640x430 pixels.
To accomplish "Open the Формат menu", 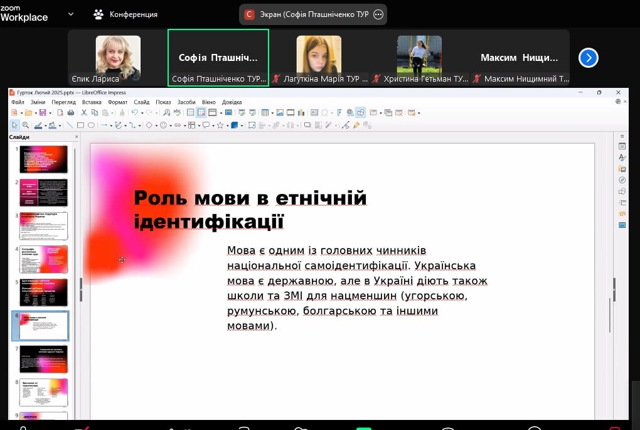I will [x=117, y=102].
